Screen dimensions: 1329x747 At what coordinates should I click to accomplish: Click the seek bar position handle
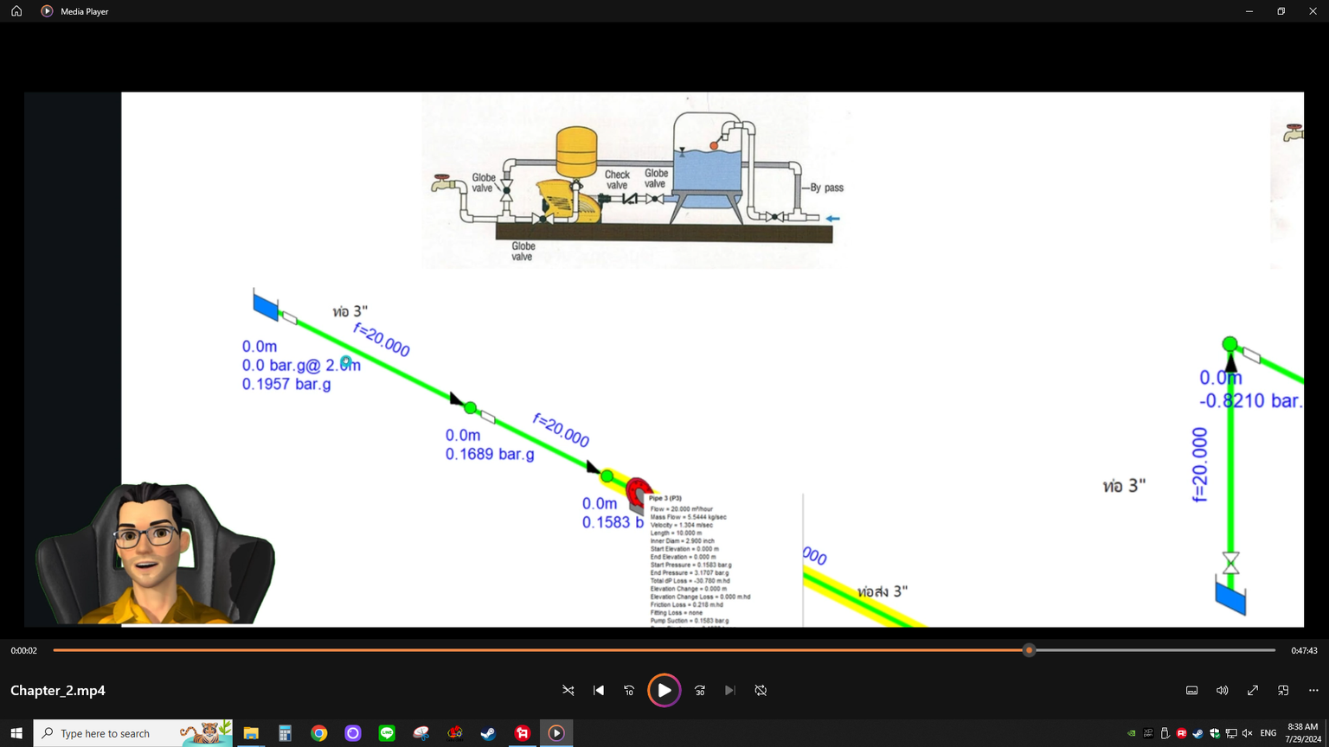(x=1029, y=650)
